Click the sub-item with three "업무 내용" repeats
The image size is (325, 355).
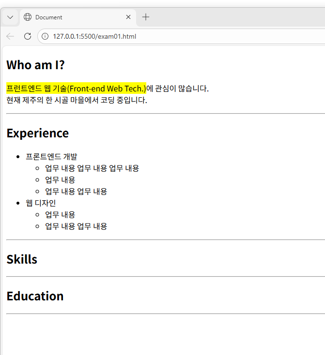(x=92, y=168)
